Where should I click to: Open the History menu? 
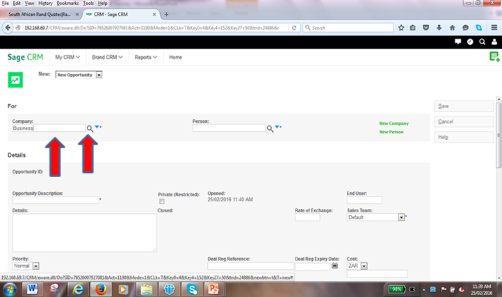[x=45, y=3]
